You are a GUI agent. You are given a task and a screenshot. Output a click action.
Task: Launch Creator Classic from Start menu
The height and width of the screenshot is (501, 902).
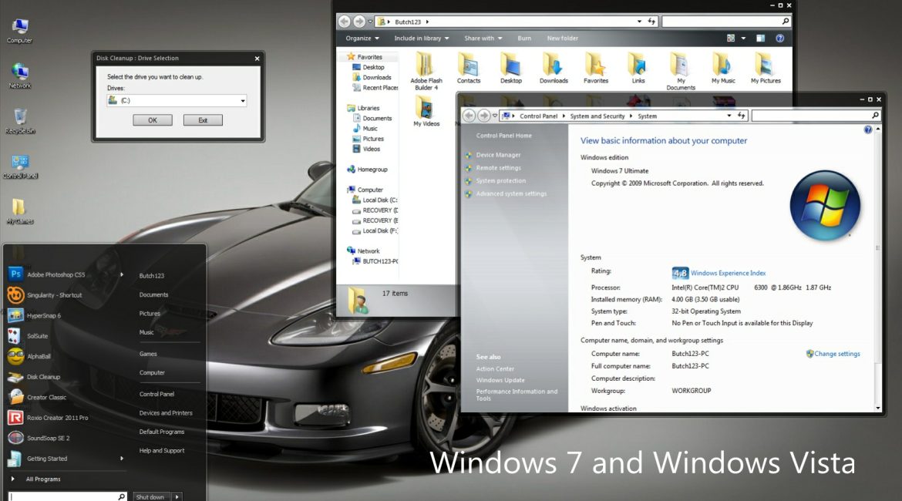[x=46, y=398]
